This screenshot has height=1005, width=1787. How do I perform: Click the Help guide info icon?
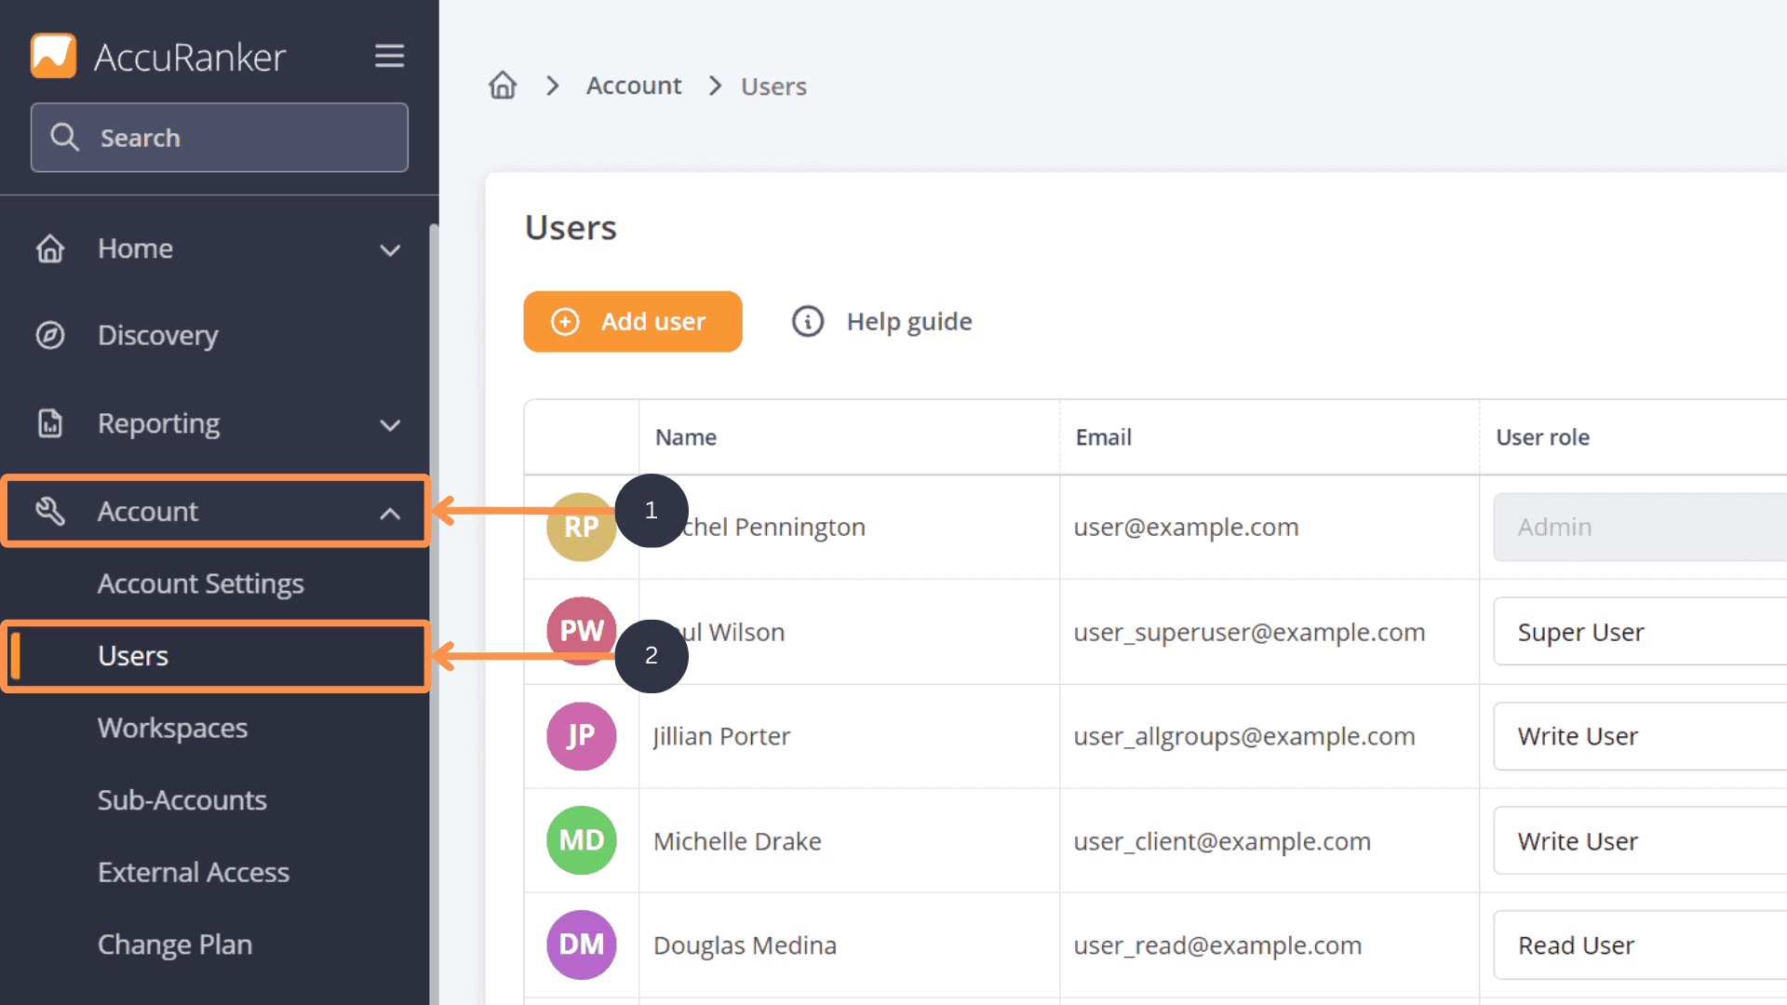pyautogui.click(x=806, y=320)
